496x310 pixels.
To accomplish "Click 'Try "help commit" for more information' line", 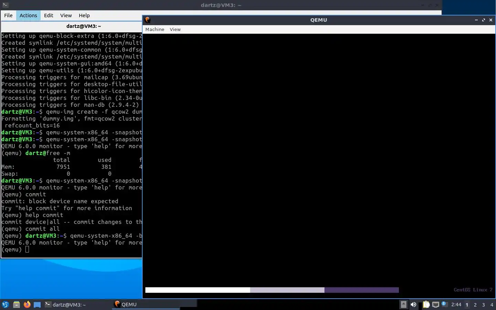I will (66, 208).
